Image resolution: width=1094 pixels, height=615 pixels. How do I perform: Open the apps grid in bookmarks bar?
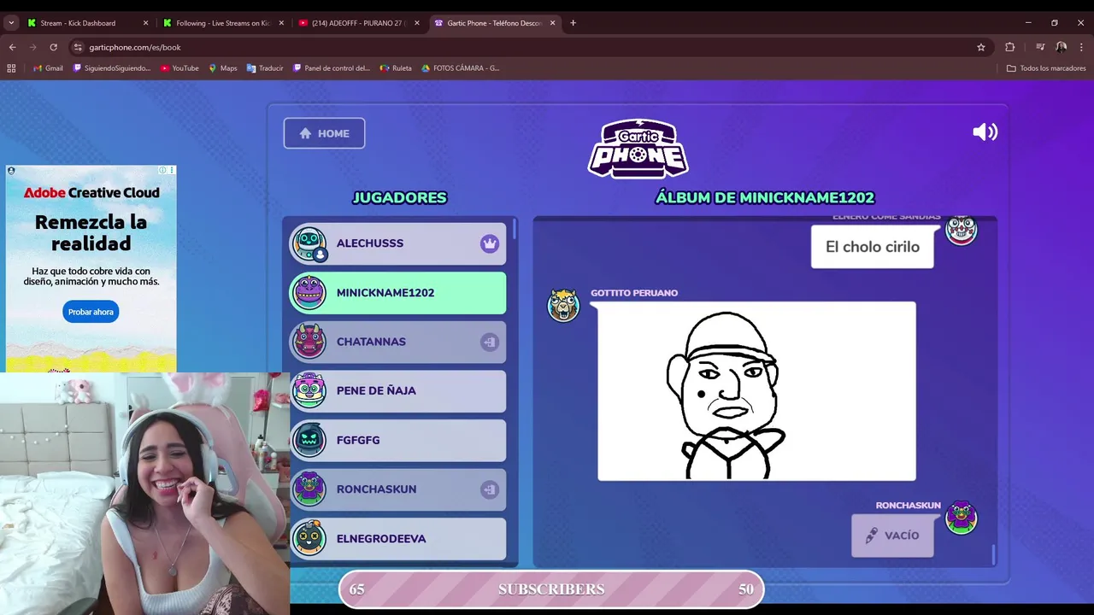click(11, 68)
